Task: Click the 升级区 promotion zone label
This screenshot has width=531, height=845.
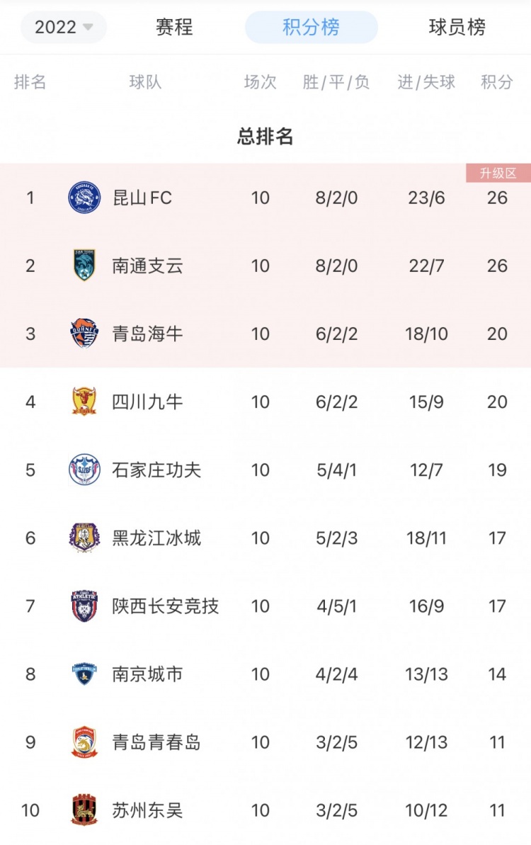Action: pyautogui.click(x=498, y=173)
